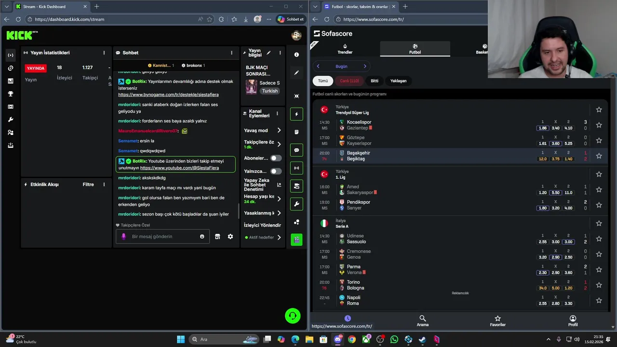Favorite the Başakşehir vs Beşiktaş match star

pos(599,156)
